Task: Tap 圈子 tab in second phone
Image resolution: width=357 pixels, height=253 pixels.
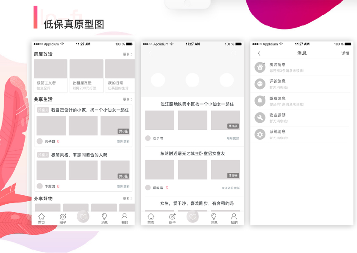Action: click(173, 219)
